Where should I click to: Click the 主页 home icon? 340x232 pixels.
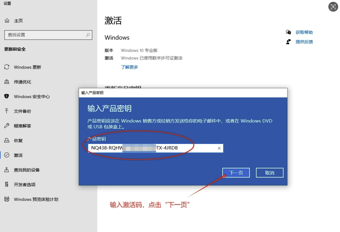click(x=7, y=21)
